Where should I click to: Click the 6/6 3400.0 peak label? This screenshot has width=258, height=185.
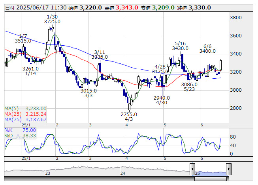point(207,49)
